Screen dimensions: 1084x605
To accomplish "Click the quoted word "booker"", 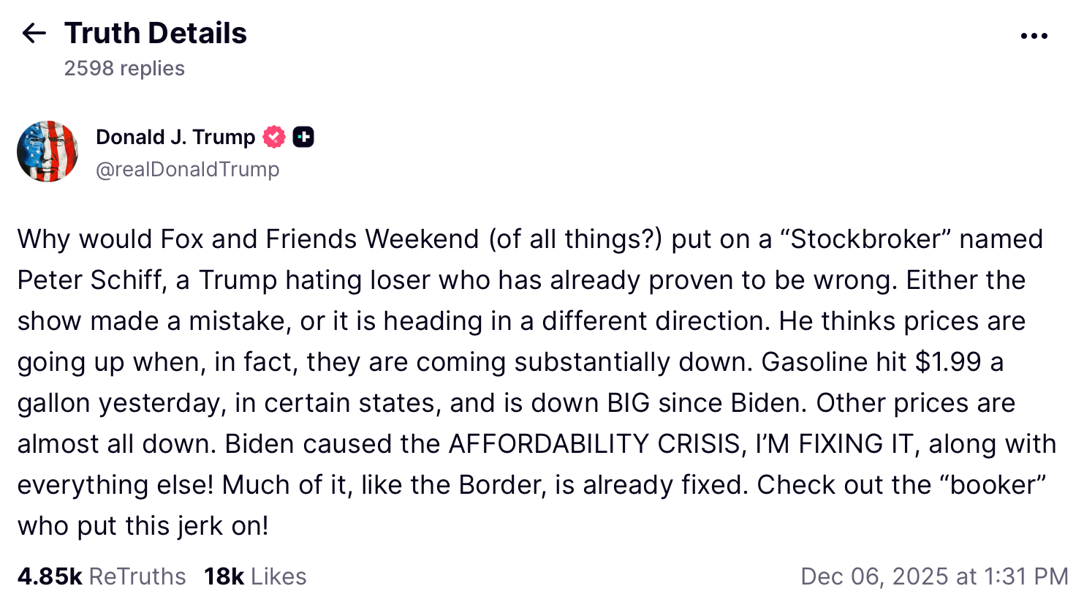I will pos(997,485).
